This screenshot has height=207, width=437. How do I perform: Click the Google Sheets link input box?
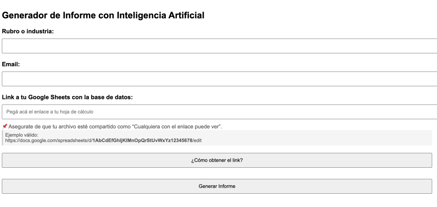[219, 112]
